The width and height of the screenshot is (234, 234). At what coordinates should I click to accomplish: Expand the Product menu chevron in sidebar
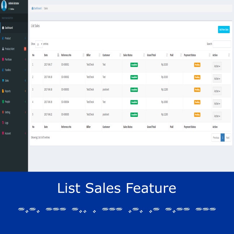click(25, 38)
